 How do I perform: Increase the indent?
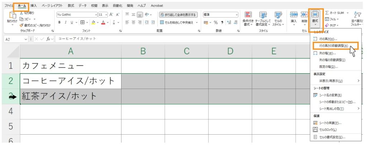pos(153,22)
